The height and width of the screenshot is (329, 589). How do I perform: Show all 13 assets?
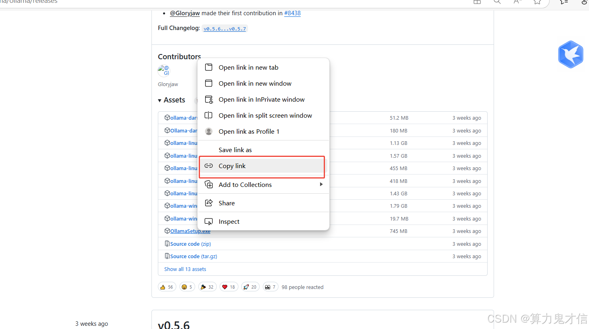185,269
